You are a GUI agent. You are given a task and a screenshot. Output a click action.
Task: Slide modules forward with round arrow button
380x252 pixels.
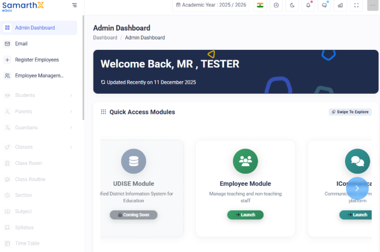(x=357, y=188)
